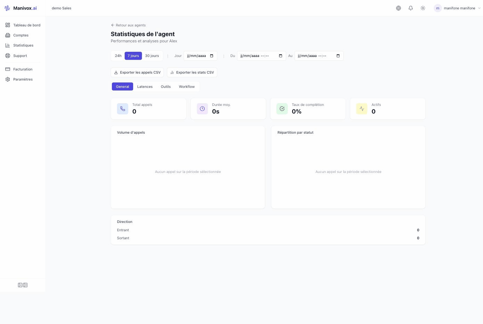Click the 'Répartition par statut' chart title
The image size is (483, 324).
point(295,132)
